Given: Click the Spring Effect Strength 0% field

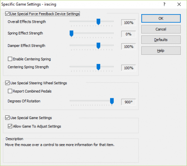Looking at the screenshot, I should [128, 34].
